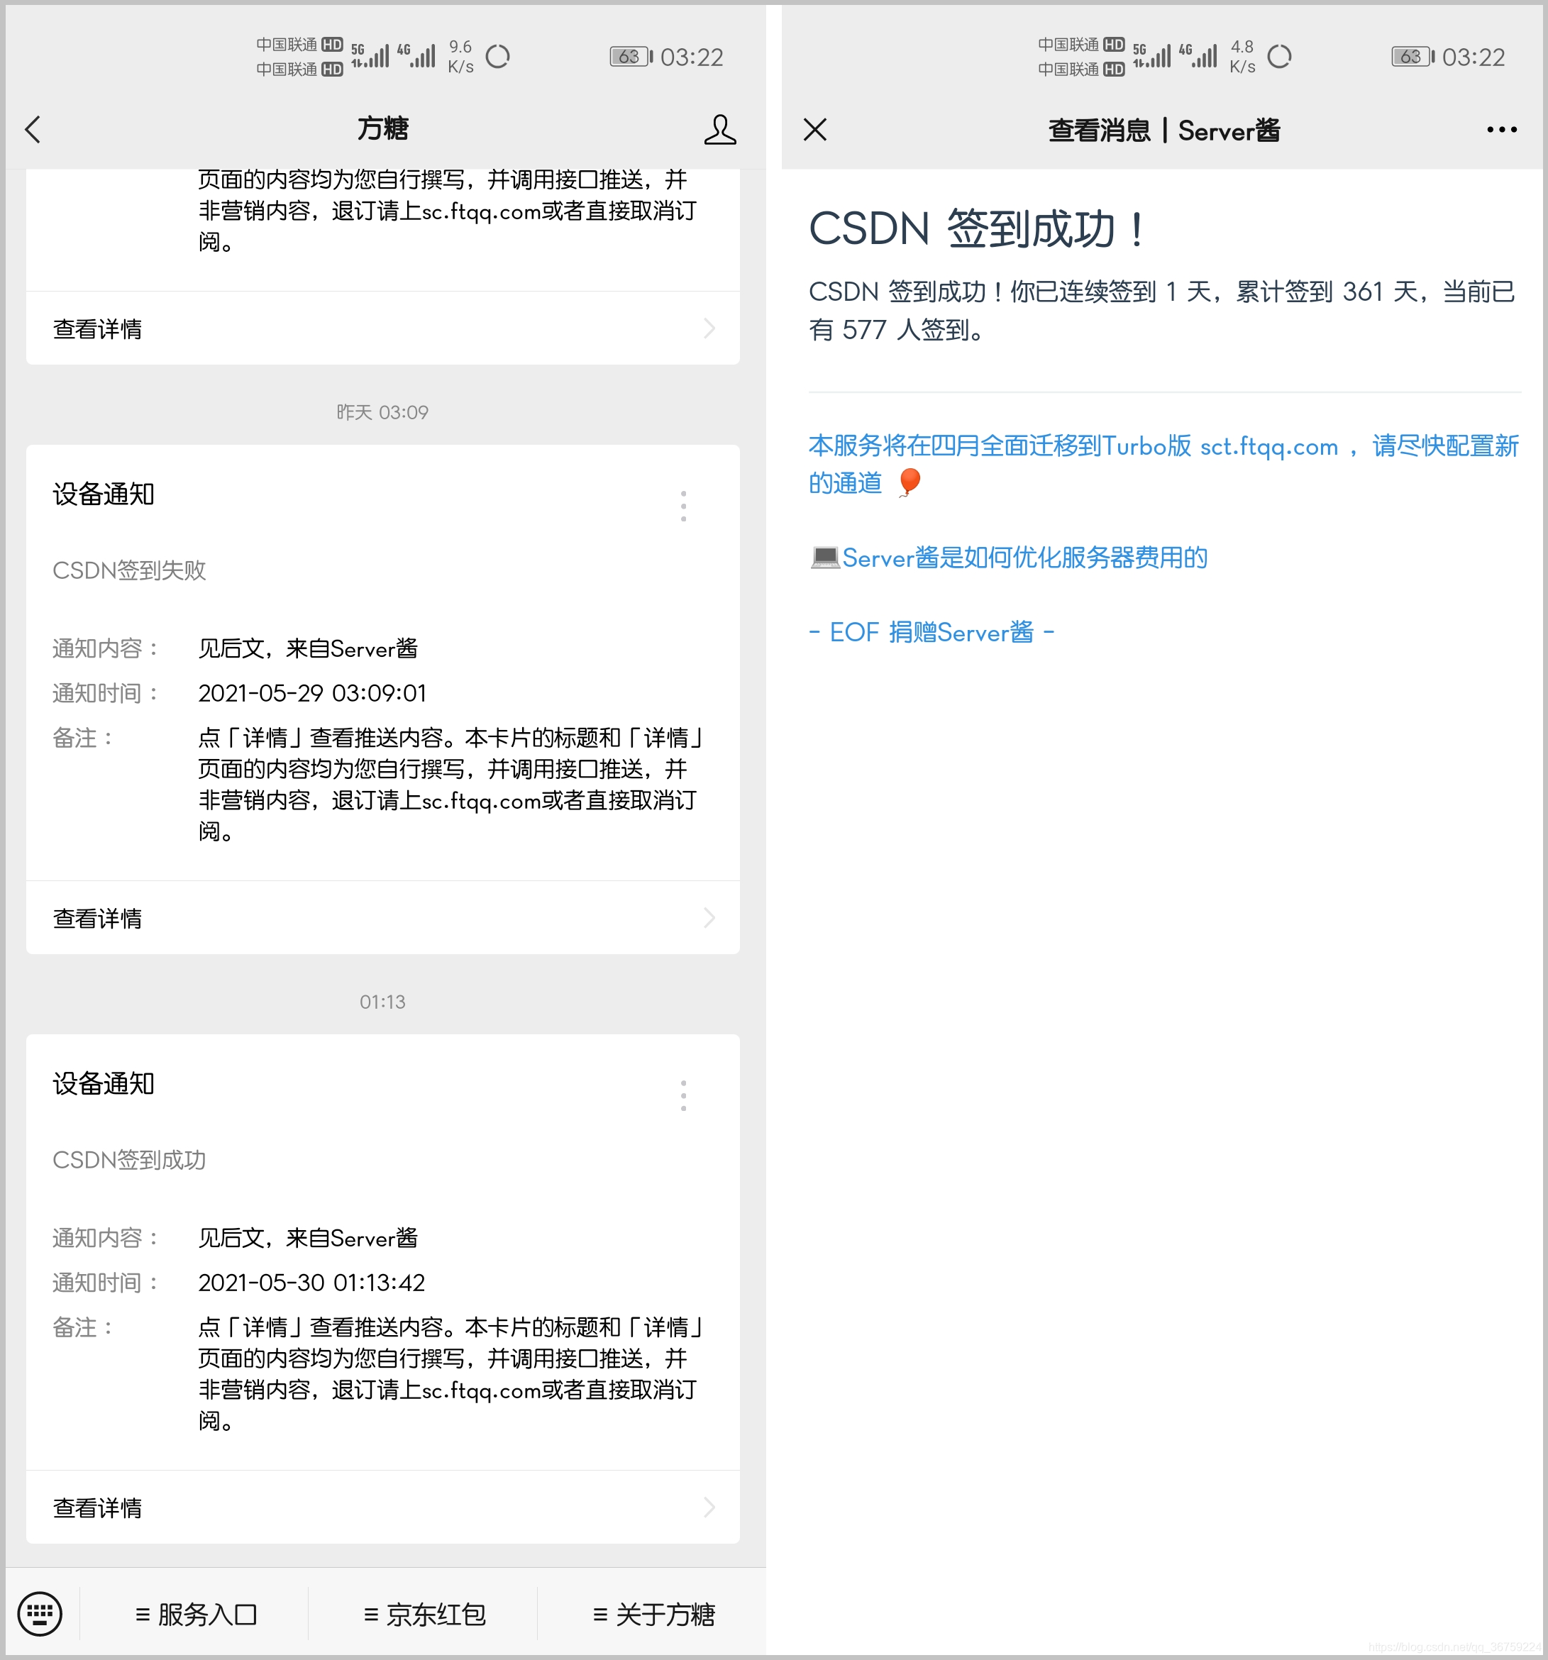Viewport: 1548px width, 1660px height.
Task: Expand 查看详情 under the CSDN签到成功 card
Action: 382,1507
